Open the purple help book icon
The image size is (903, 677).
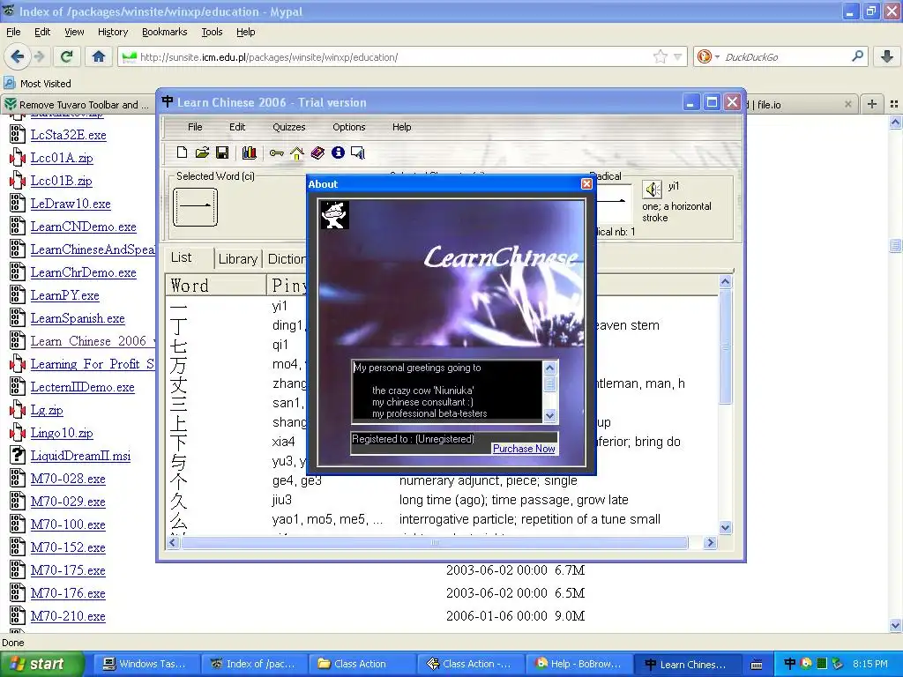pos(317,153)
